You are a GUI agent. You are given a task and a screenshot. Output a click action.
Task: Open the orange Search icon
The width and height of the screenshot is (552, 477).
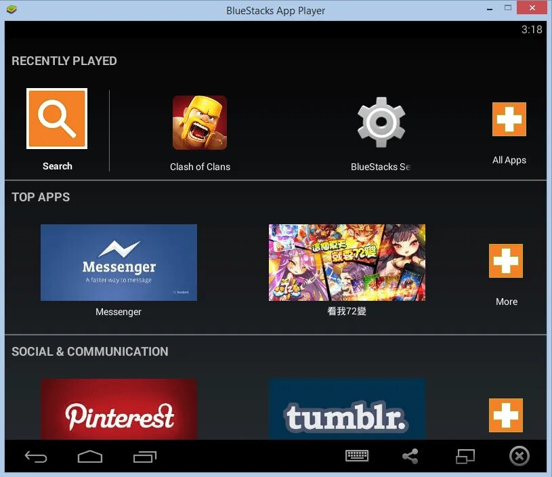click(x=57, y=119)
